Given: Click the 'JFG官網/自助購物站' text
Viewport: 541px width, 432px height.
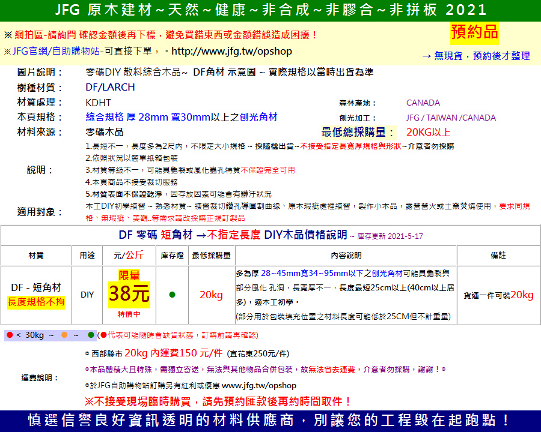Looking at the screenshot, I should click(x=56, y=52).
